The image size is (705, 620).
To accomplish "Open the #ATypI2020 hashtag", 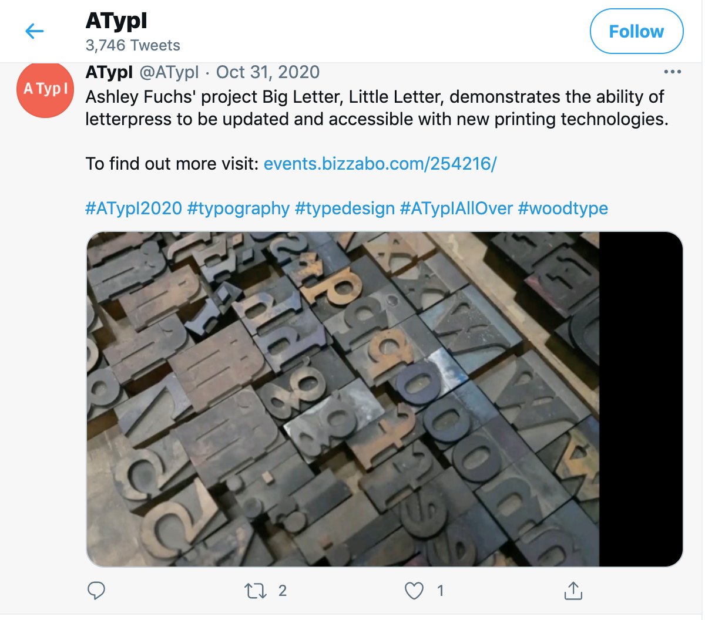I will tap(134, 208).
